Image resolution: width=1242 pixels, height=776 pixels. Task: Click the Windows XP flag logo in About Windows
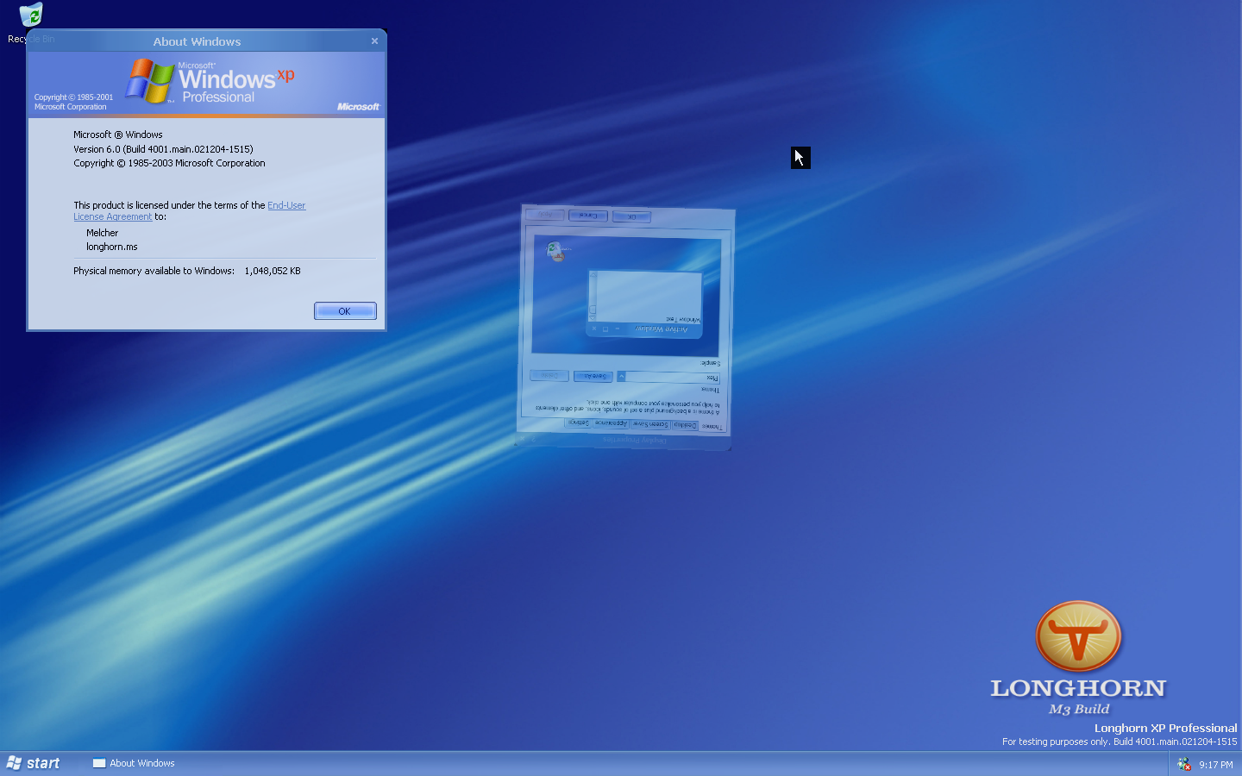click(x=150, y=81)
